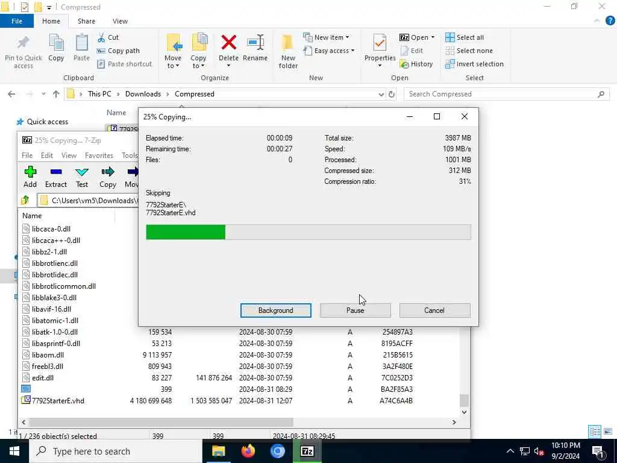Pin to Quick access in Explorer ribbon
This screenshot has height=463, width=617.
23,52
